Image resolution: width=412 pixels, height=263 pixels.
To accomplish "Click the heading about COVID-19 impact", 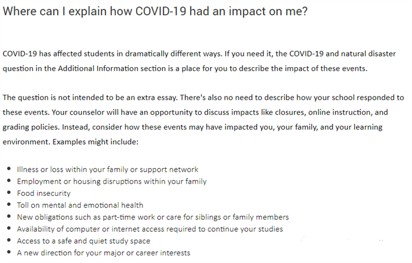I will pos(155,11).
